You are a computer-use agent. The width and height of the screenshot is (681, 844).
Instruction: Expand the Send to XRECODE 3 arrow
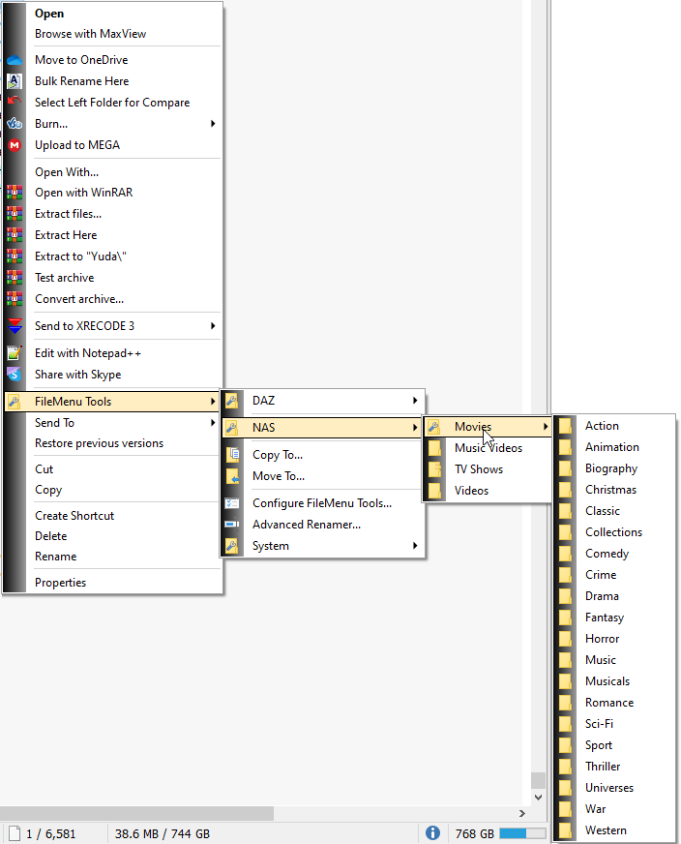click(213, 326)
